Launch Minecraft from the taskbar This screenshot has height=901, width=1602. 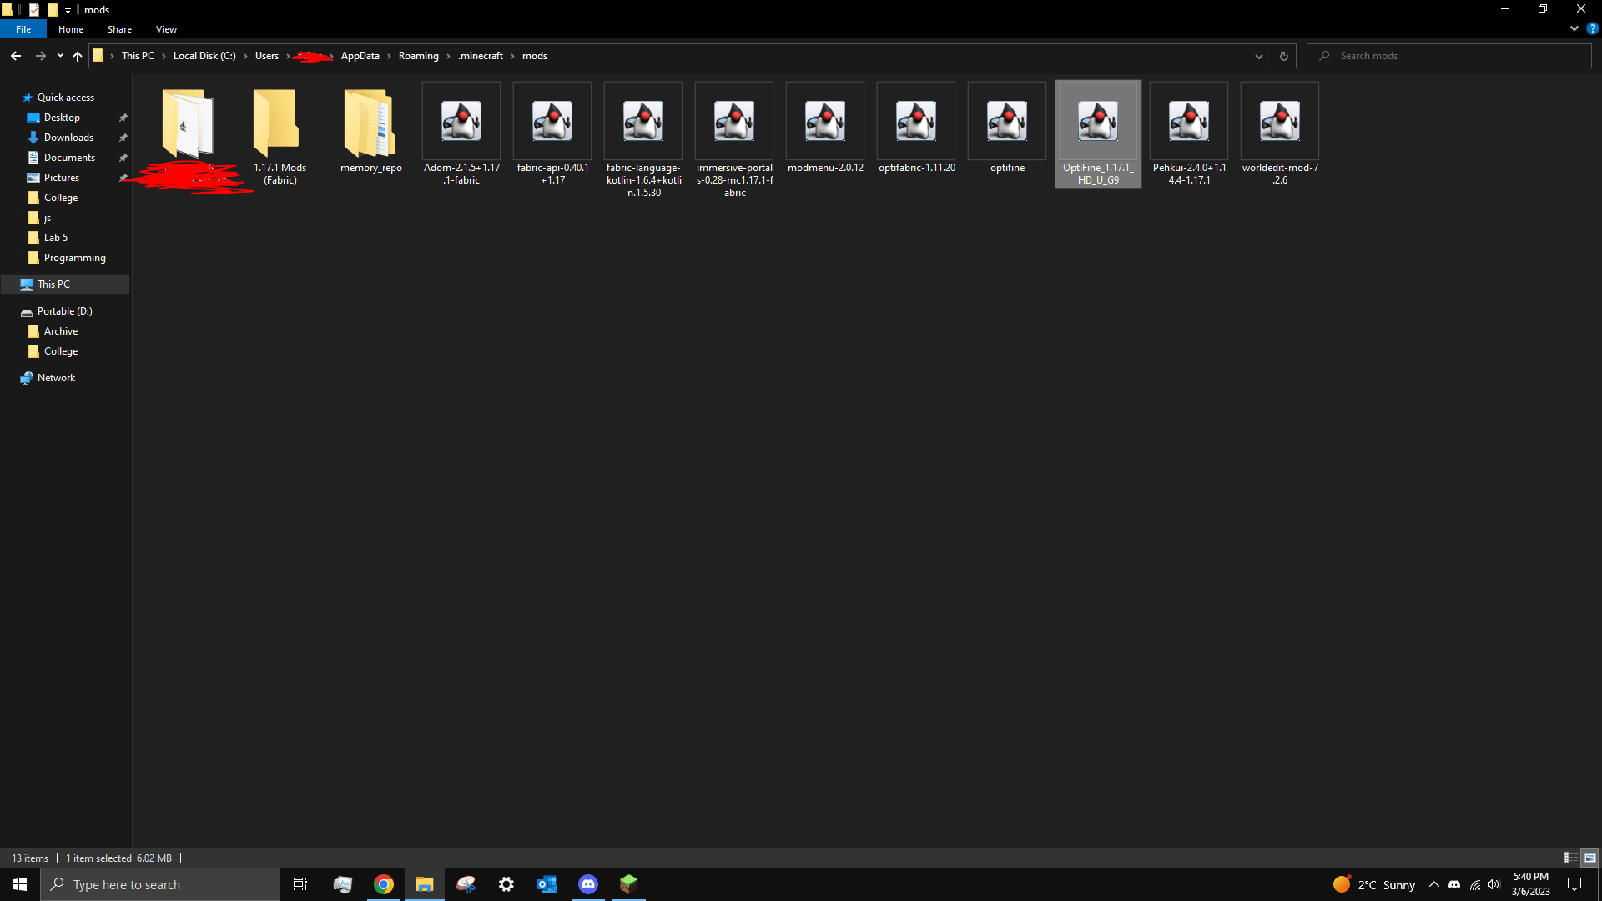tap(627, 884)
